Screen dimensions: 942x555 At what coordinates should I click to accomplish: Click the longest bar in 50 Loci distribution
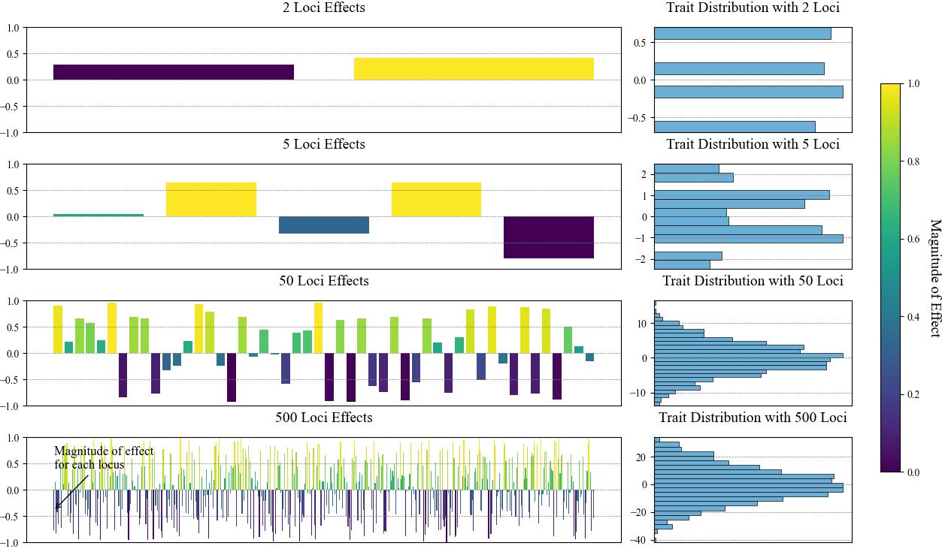749,355
